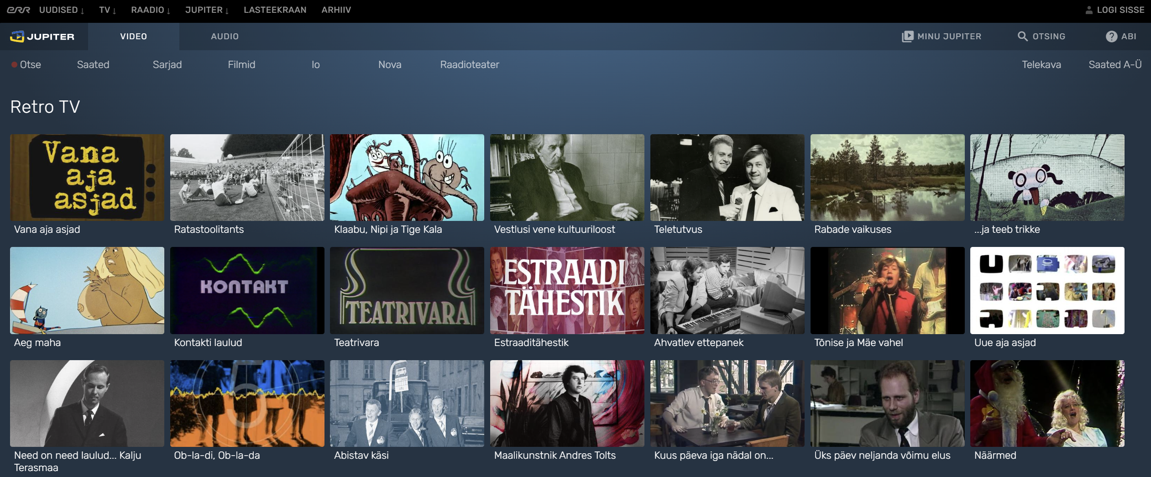Click the Abi help label
1151x477 pixels.
click(x=1129, y=37)
